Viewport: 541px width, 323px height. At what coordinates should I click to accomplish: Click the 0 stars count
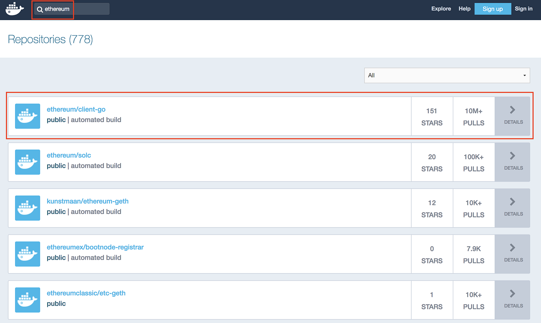[432, 249]
